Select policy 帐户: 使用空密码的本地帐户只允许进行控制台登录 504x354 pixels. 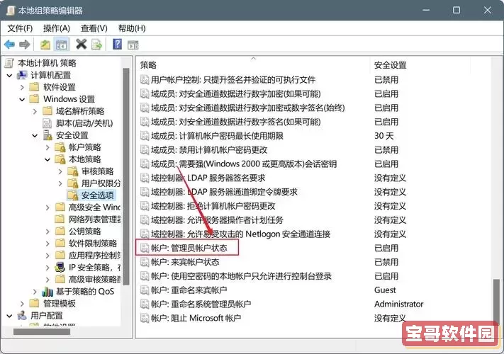coord(241,276)
